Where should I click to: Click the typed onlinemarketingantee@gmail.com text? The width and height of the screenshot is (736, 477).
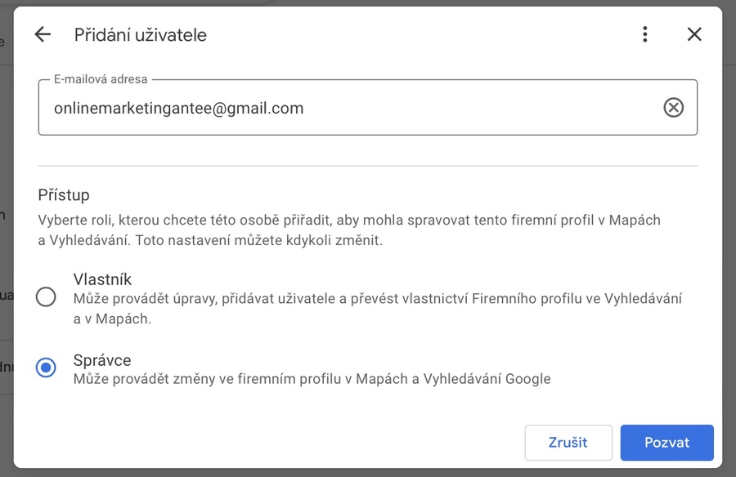(x=178, y=108)
